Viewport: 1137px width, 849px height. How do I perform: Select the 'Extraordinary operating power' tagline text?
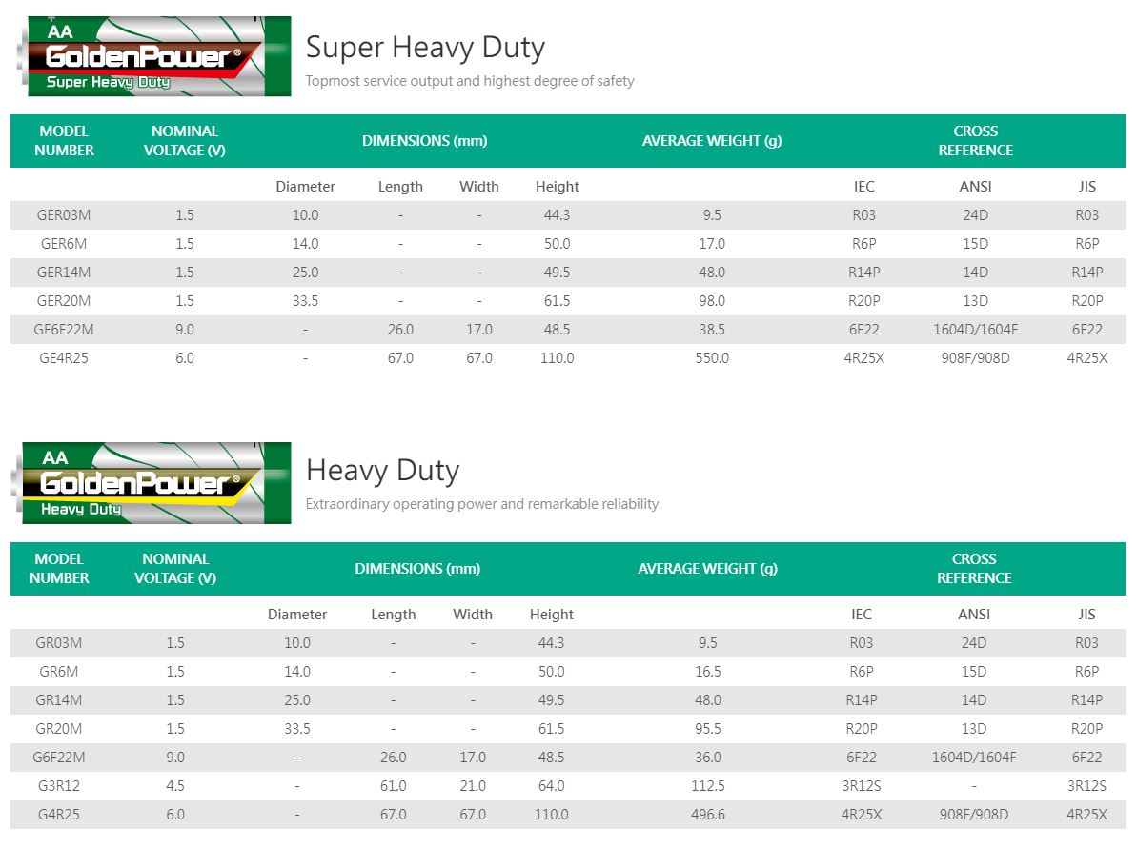coord(481,504)
